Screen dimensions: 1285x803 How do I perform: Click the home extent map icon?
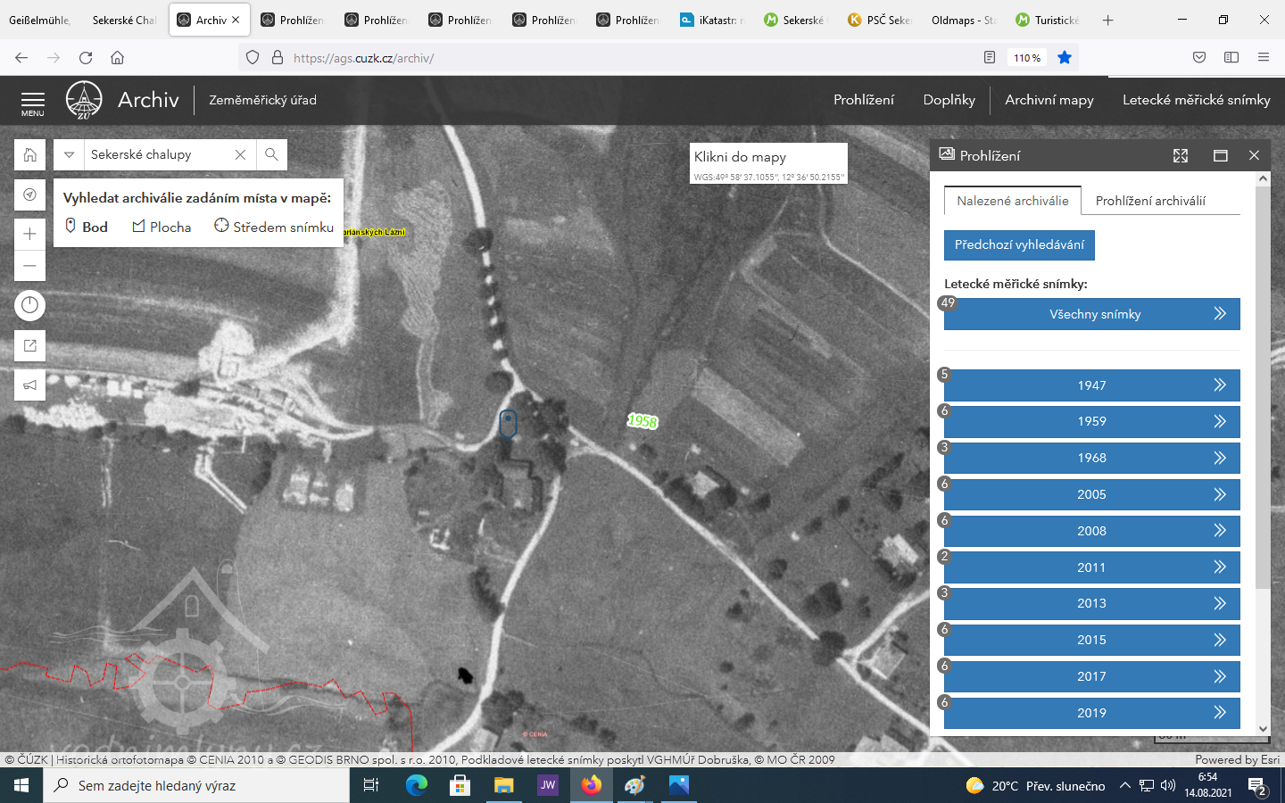29,155
